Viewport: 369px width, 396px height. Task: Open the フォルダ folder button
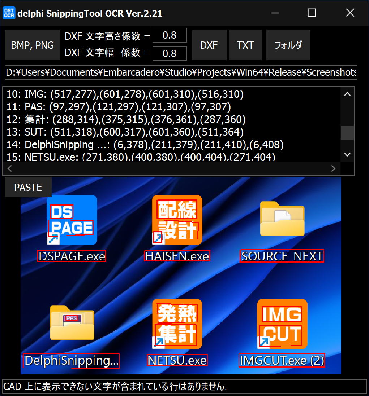click(x=288, y=45)
